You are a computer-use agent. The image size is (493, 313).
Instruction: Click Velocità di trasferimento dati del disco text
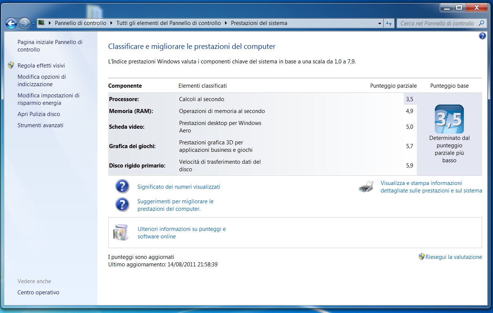point(220,166)
